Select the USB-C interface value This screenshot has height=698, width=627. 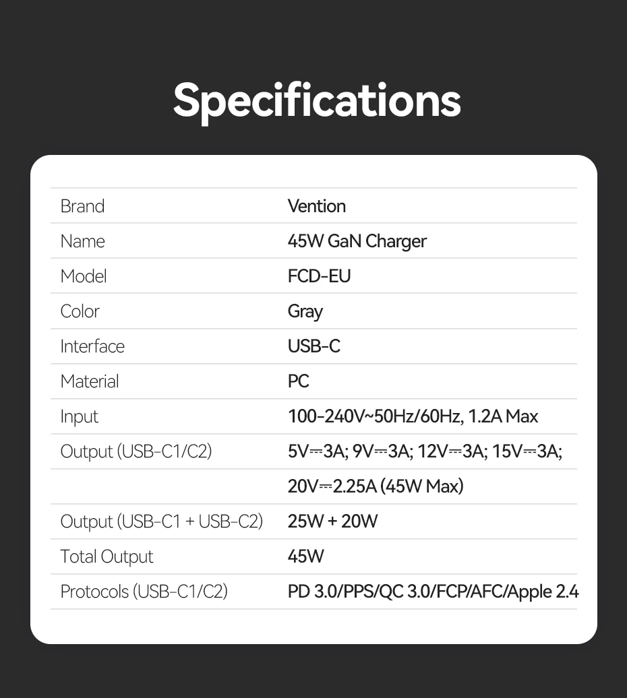tap(313, 346)
